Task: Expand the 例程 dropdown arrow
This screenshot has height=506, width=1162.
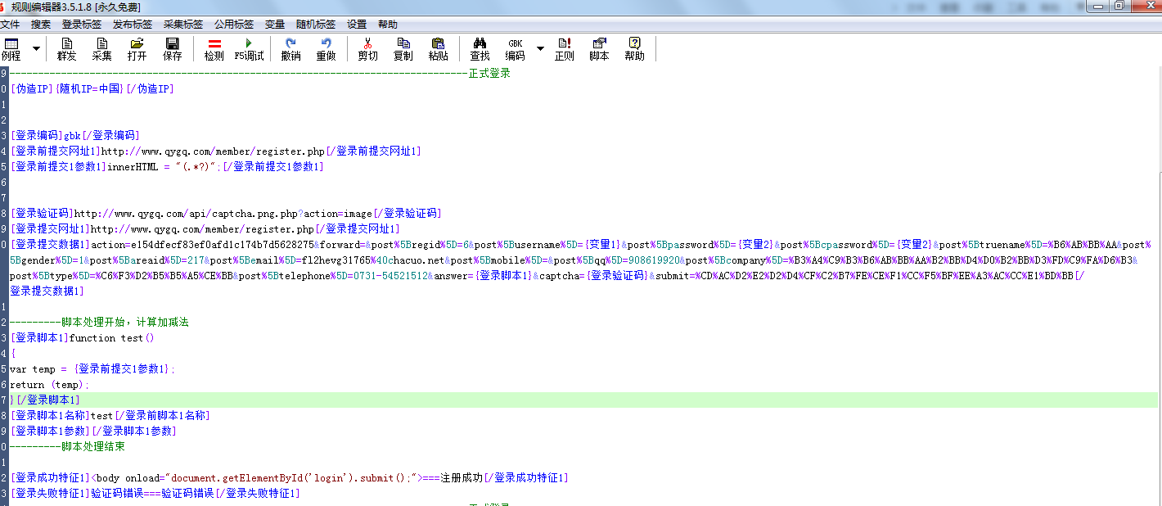Action: [x=36, y=49]
